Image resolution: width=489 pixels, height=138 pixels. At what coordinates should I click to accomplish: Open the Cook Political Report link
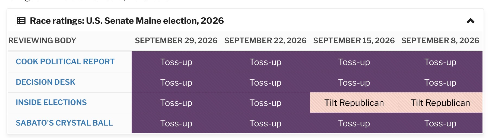click(65, 62)
